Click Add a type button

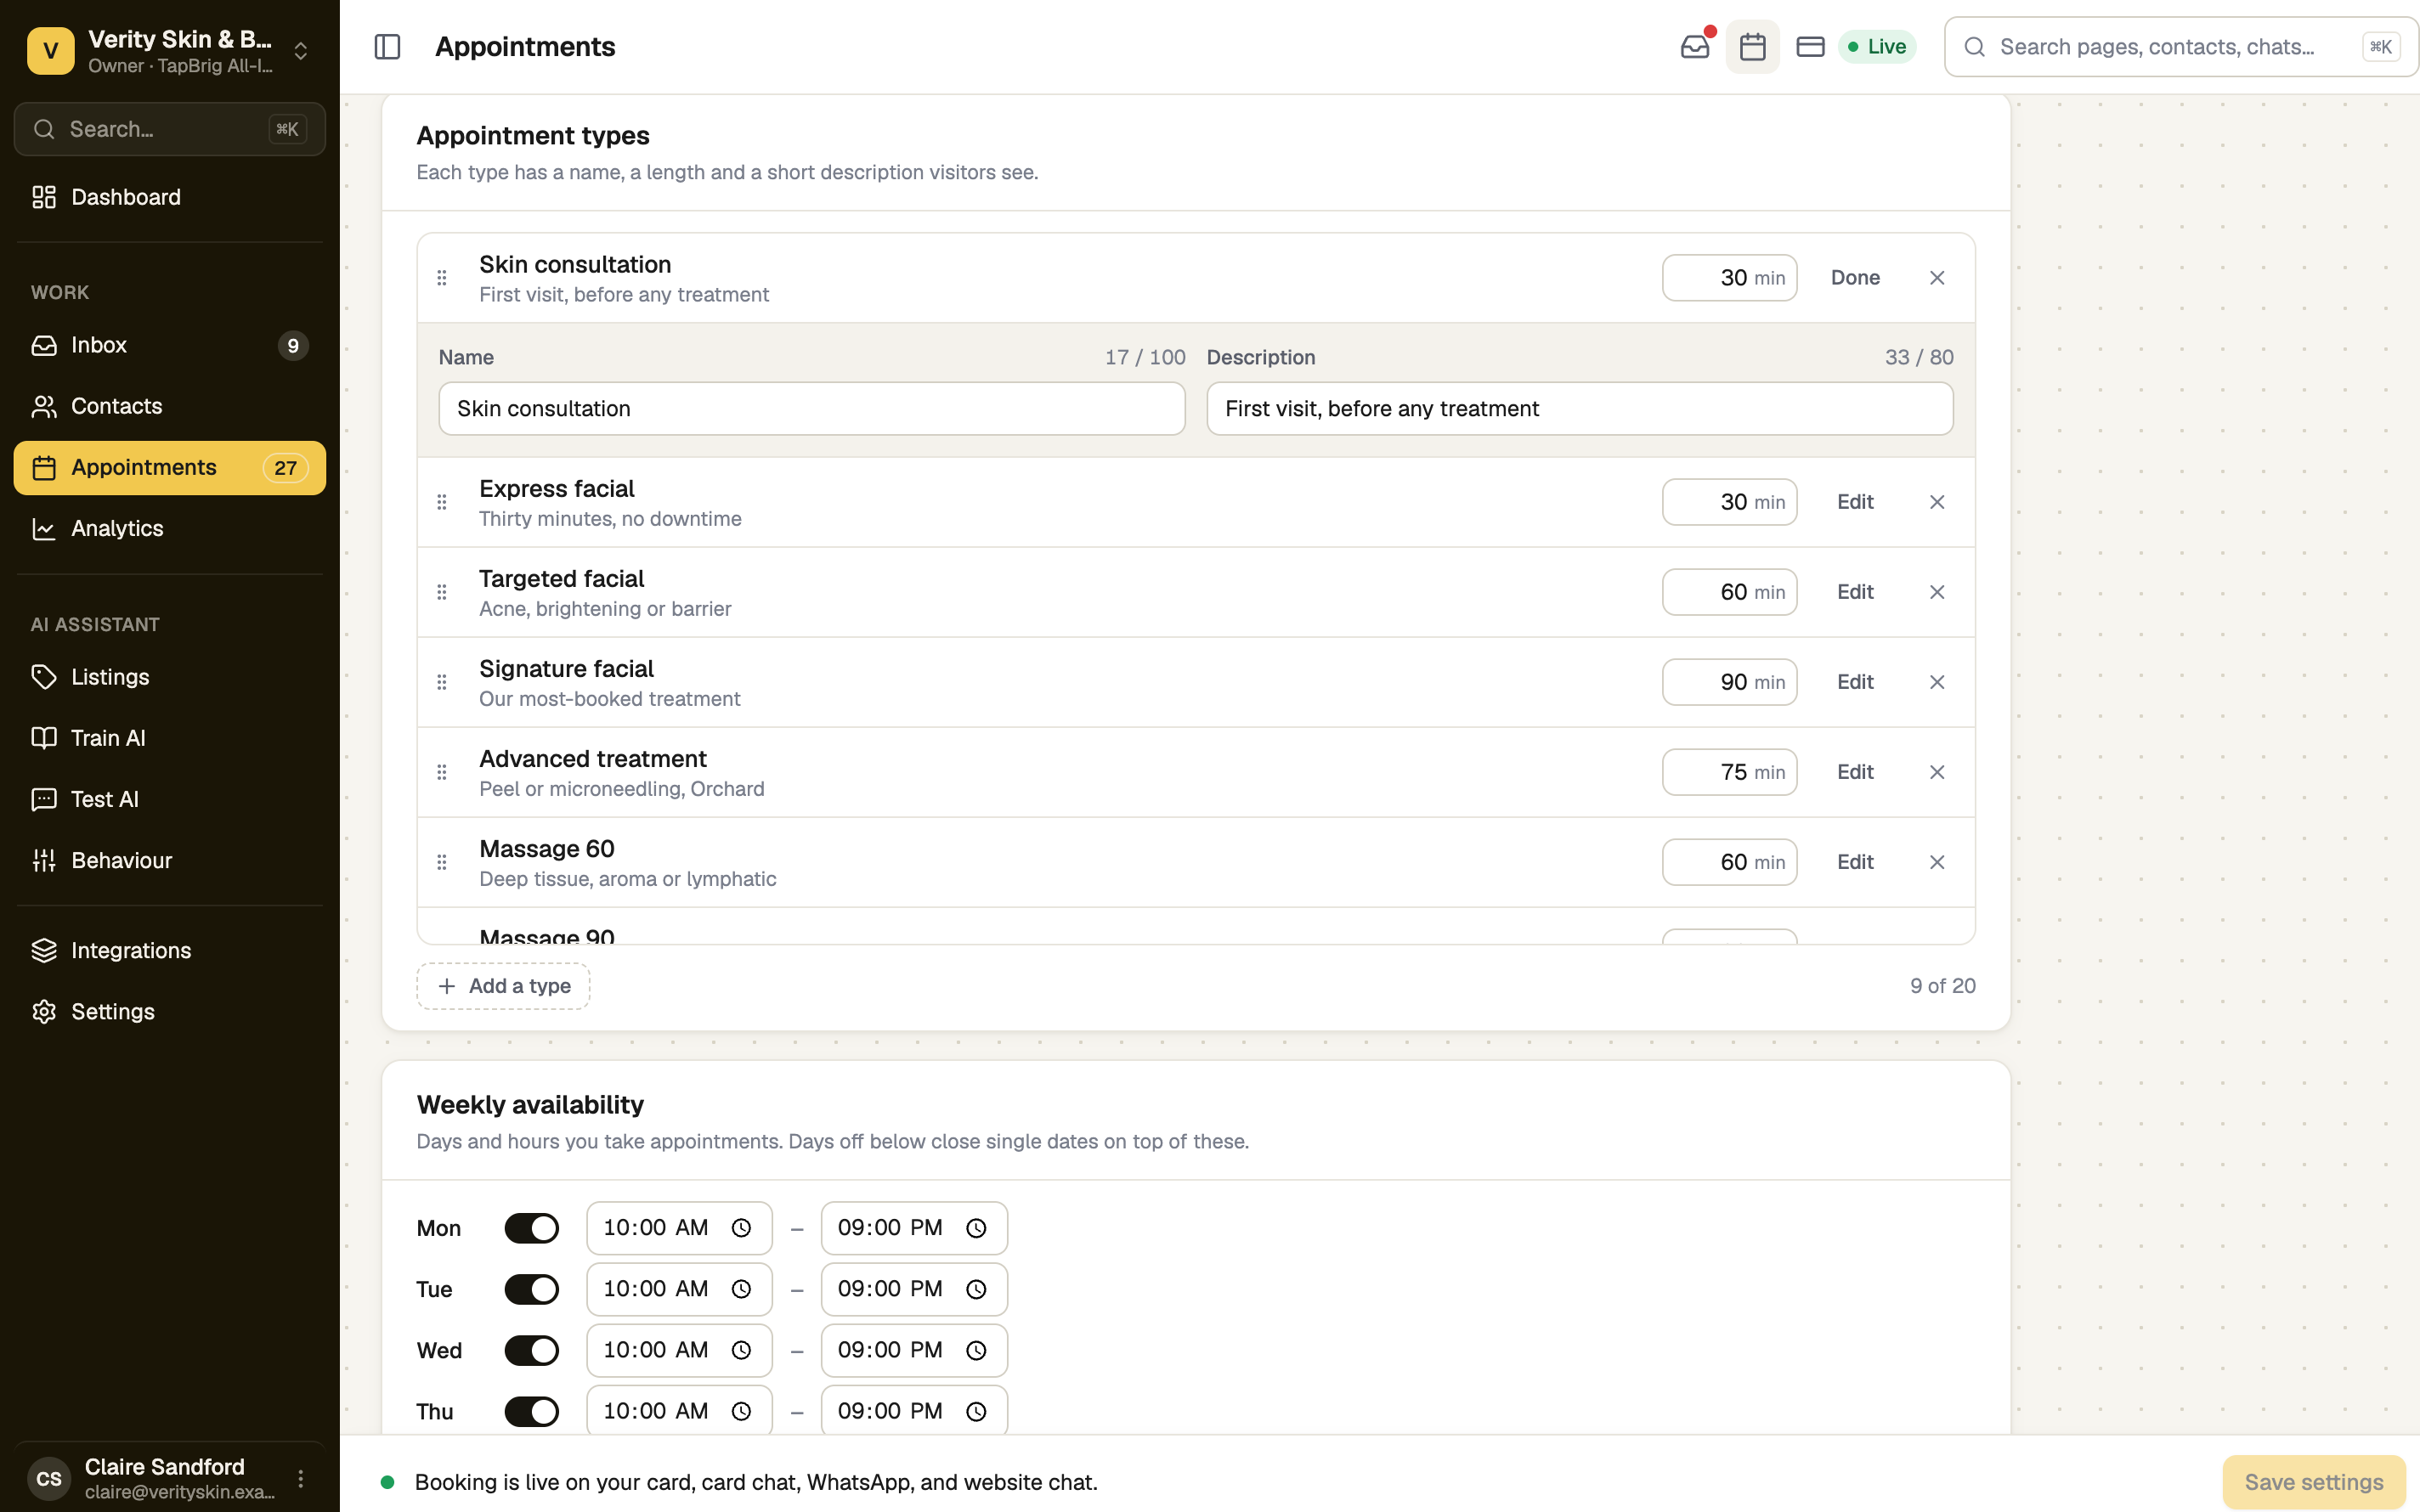(x=503, y=986)
